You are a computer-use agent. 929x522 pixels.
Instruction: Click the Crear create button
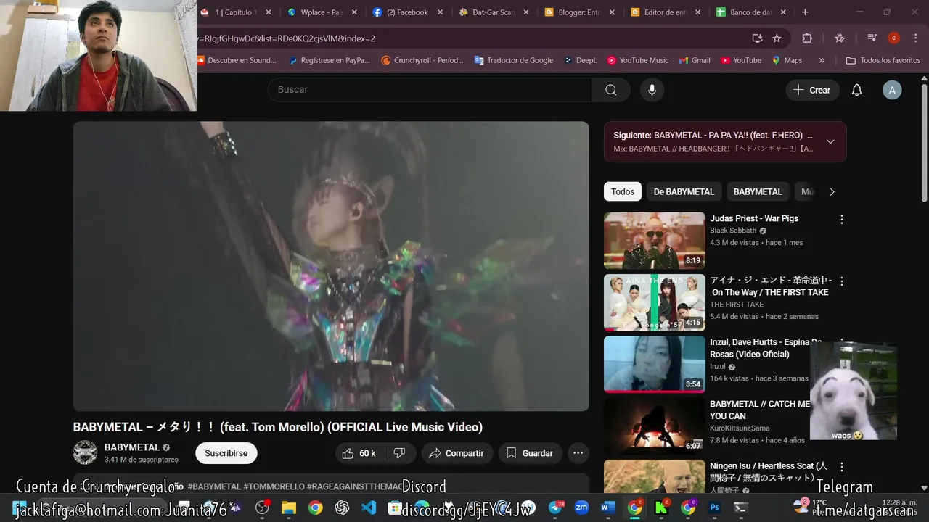coord(812,90)
